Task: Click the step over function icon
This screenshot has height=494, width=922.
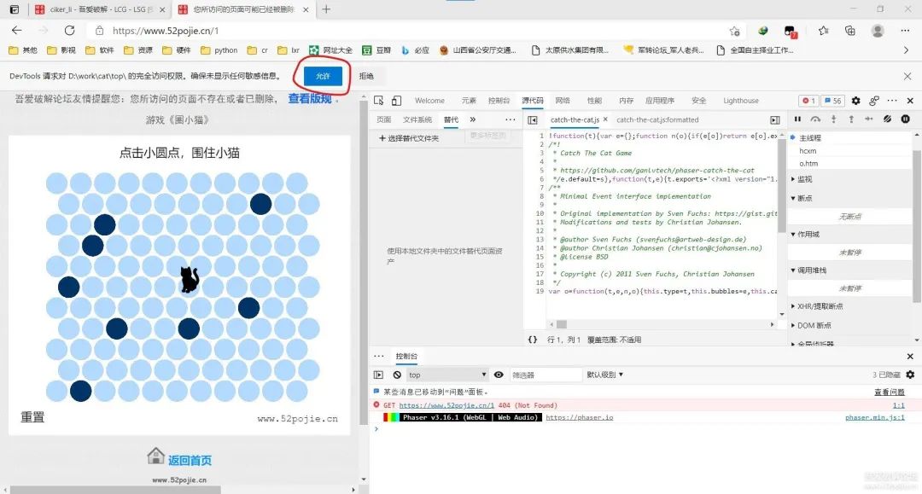Action: coord(816,119)
